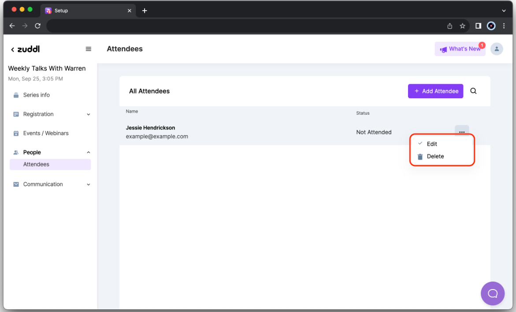Reload the page with the refresh icon
Screen dimensions: 516x312
38,26
